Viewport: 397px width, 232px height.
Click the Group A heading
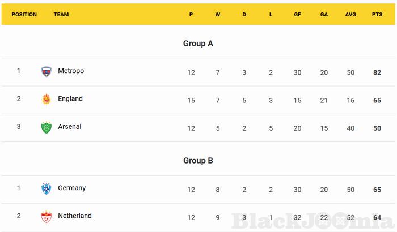[198, 44]
